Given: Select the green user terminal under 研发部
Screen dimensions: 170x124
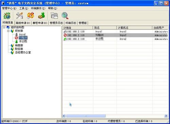Looking at the screenshot, I should click(21, 41).
